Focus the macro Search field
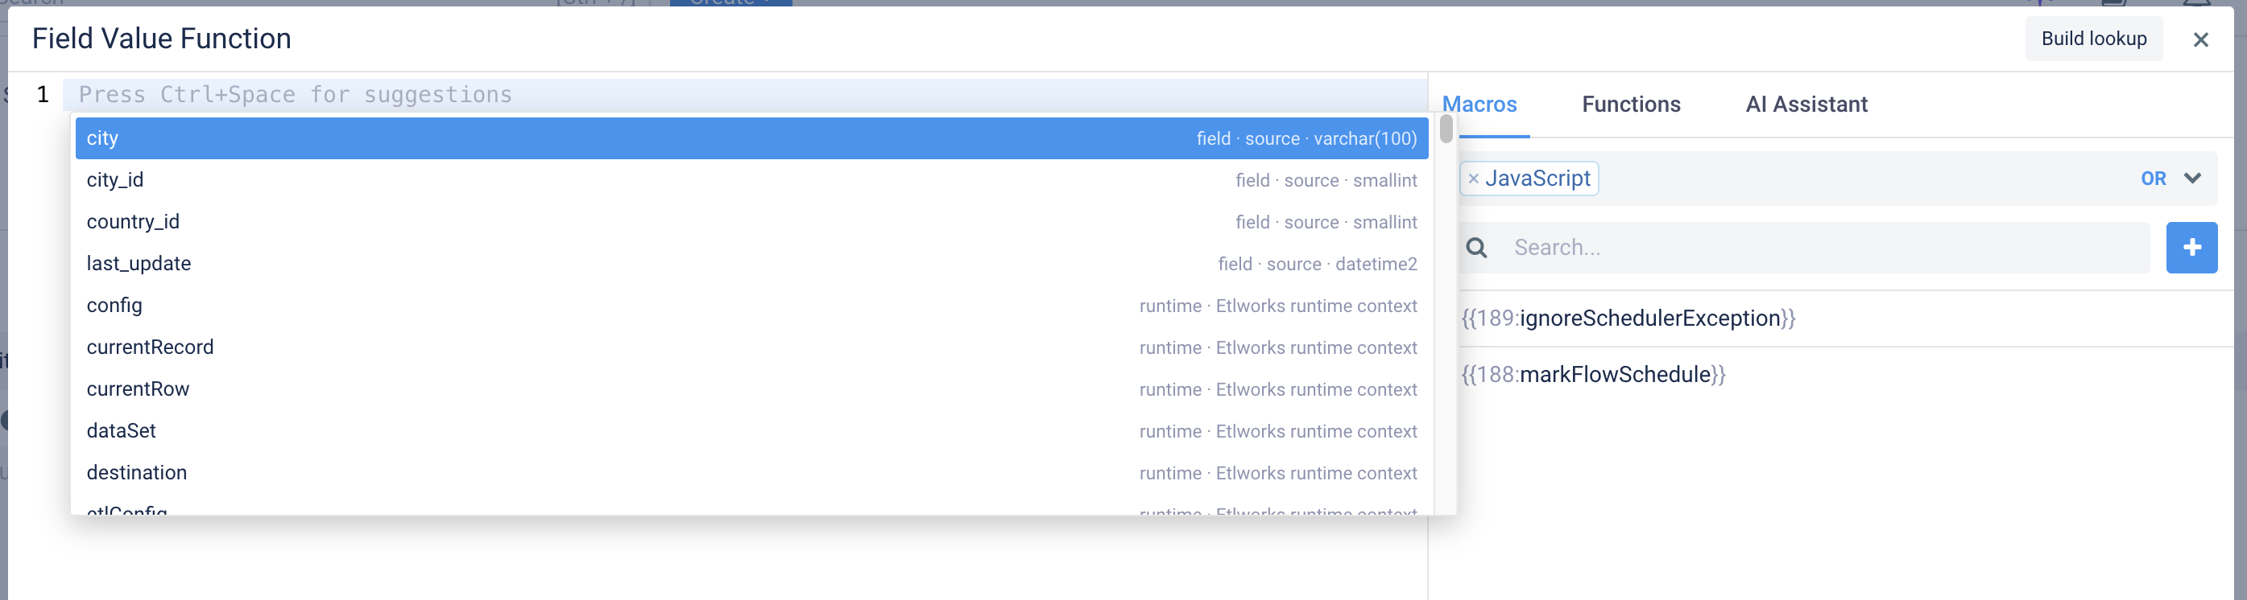The height and width of the screenshot is (600, 2247). (1828, 249)
